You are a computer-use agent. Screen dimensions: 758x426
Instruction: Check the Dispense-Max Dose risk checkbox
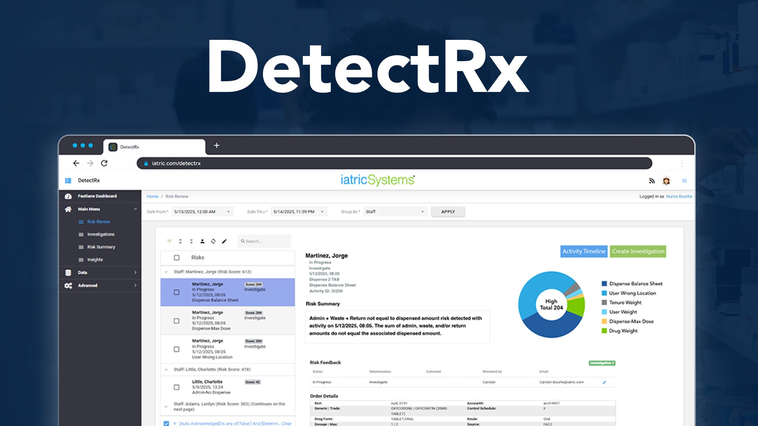[176, 321]
